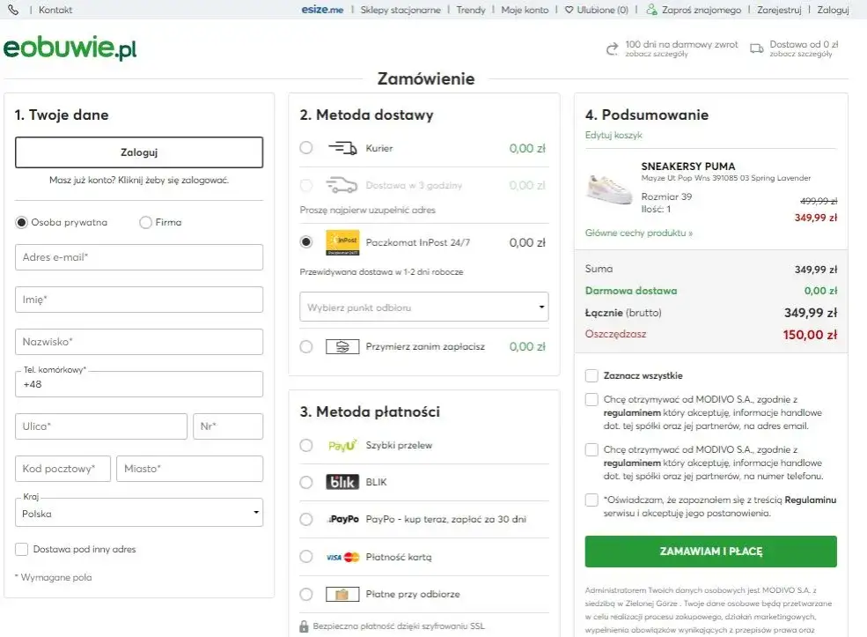Click the package icon for Płatne przy odbiorze
The height and width of the screenshot is (637, 867).
tap(343, 594)
